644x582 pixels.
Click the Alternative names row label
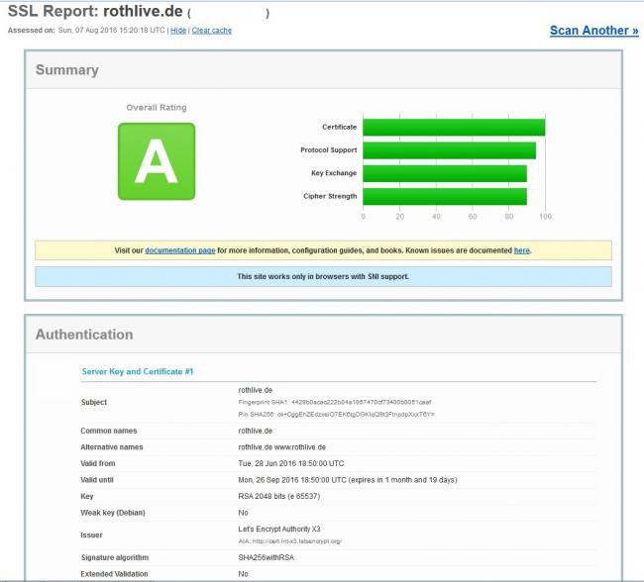point(112,447)
